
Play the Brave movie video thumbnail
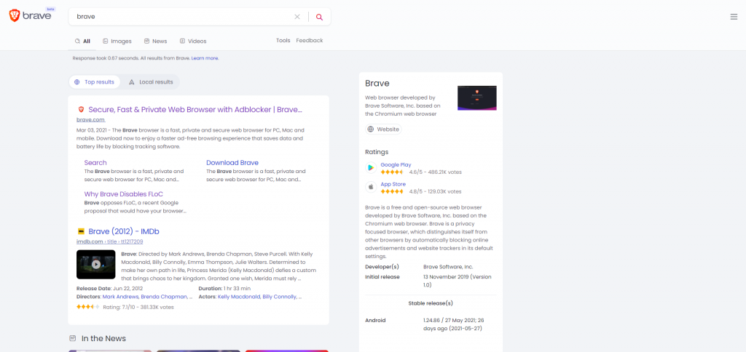pyautogui.click(x=96, y=265)
